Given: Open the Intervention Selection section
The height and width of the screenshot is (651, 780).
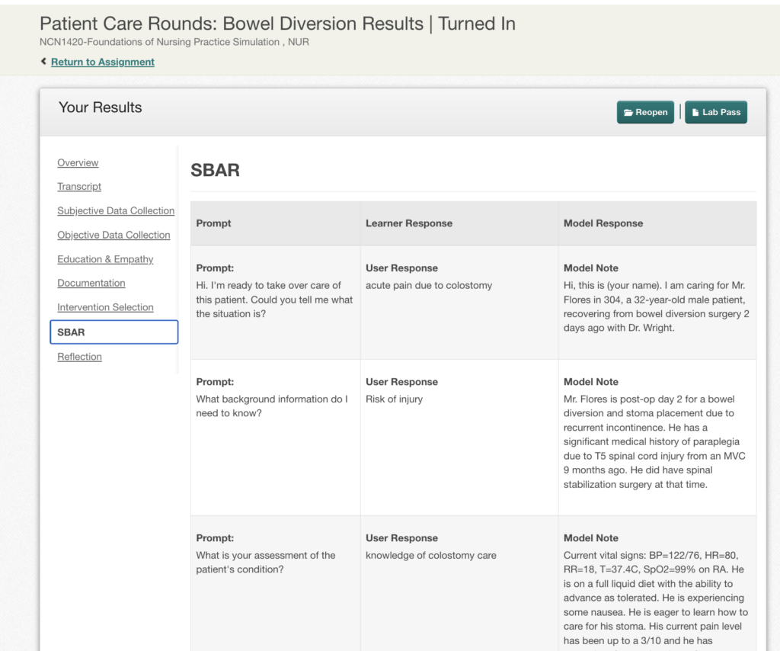Looking at the screenshot, I should tap(105, 307).
